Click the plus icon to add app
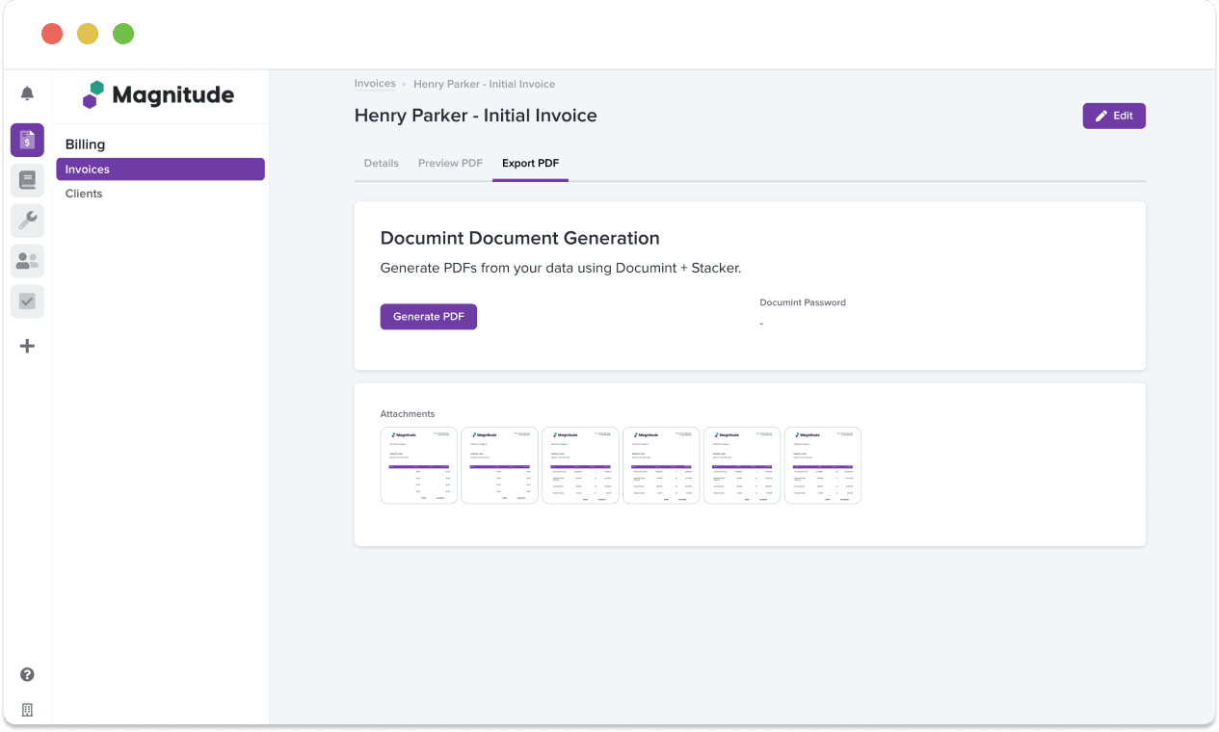The width and height of the screenshot is (1219, 732). [27, 346]
